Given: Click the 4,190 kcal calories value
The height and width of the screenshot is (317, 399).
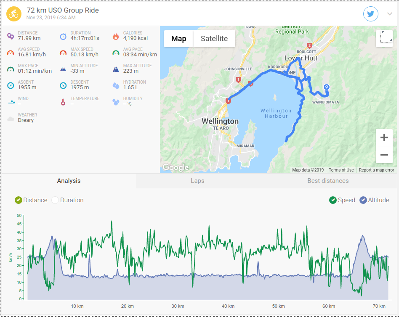Looking at the screenshot, I should point(136,38).
